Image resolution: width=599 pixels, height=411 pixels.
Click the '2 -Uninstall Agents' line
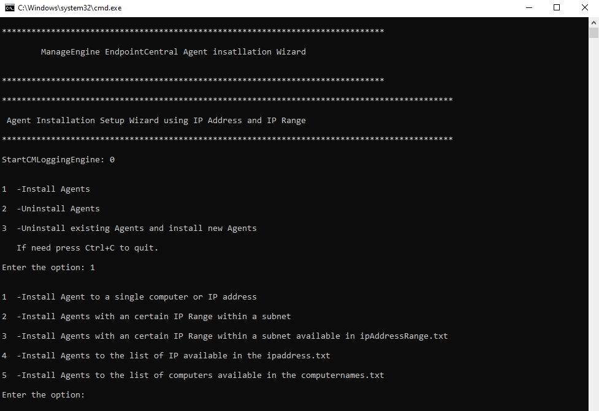click(x=51, y=209)
